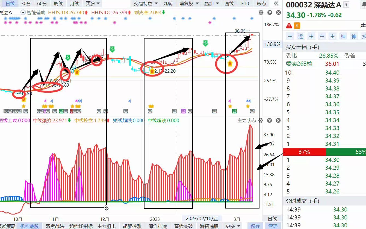Collapse side panel with double-chevron icon
The height and width of the screenshot is (229, 366).
click(x=276, y=4)
